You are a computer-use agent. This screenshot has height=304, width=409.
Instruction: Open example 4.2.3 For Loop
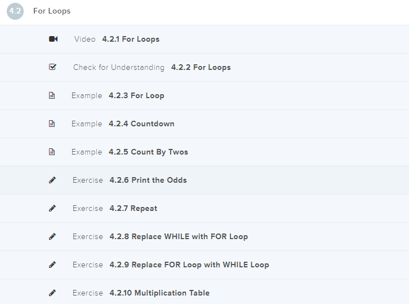(136, 96)
